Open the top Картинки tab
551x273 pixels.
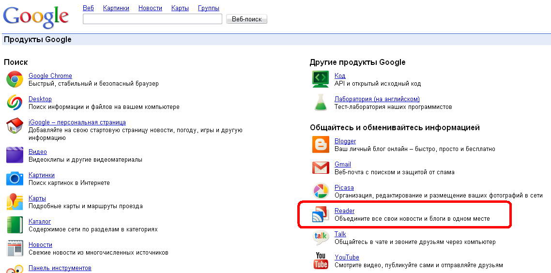coord(116,8)
